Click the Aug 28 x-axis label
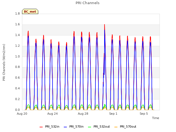 83,114
